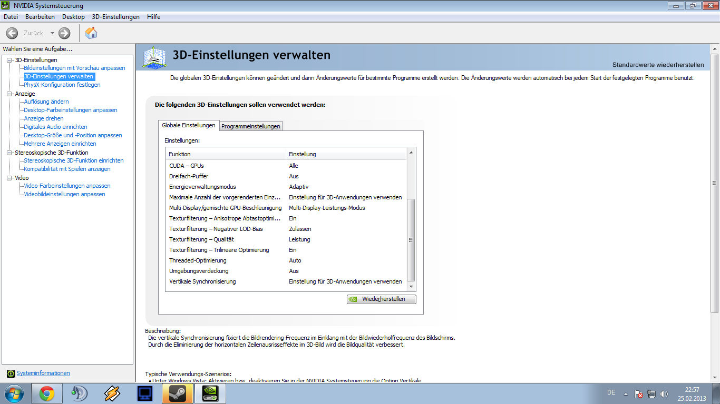The height and width of the screenshot is (404, 720).
Task: Go to the home page icon
Action: 91,33
